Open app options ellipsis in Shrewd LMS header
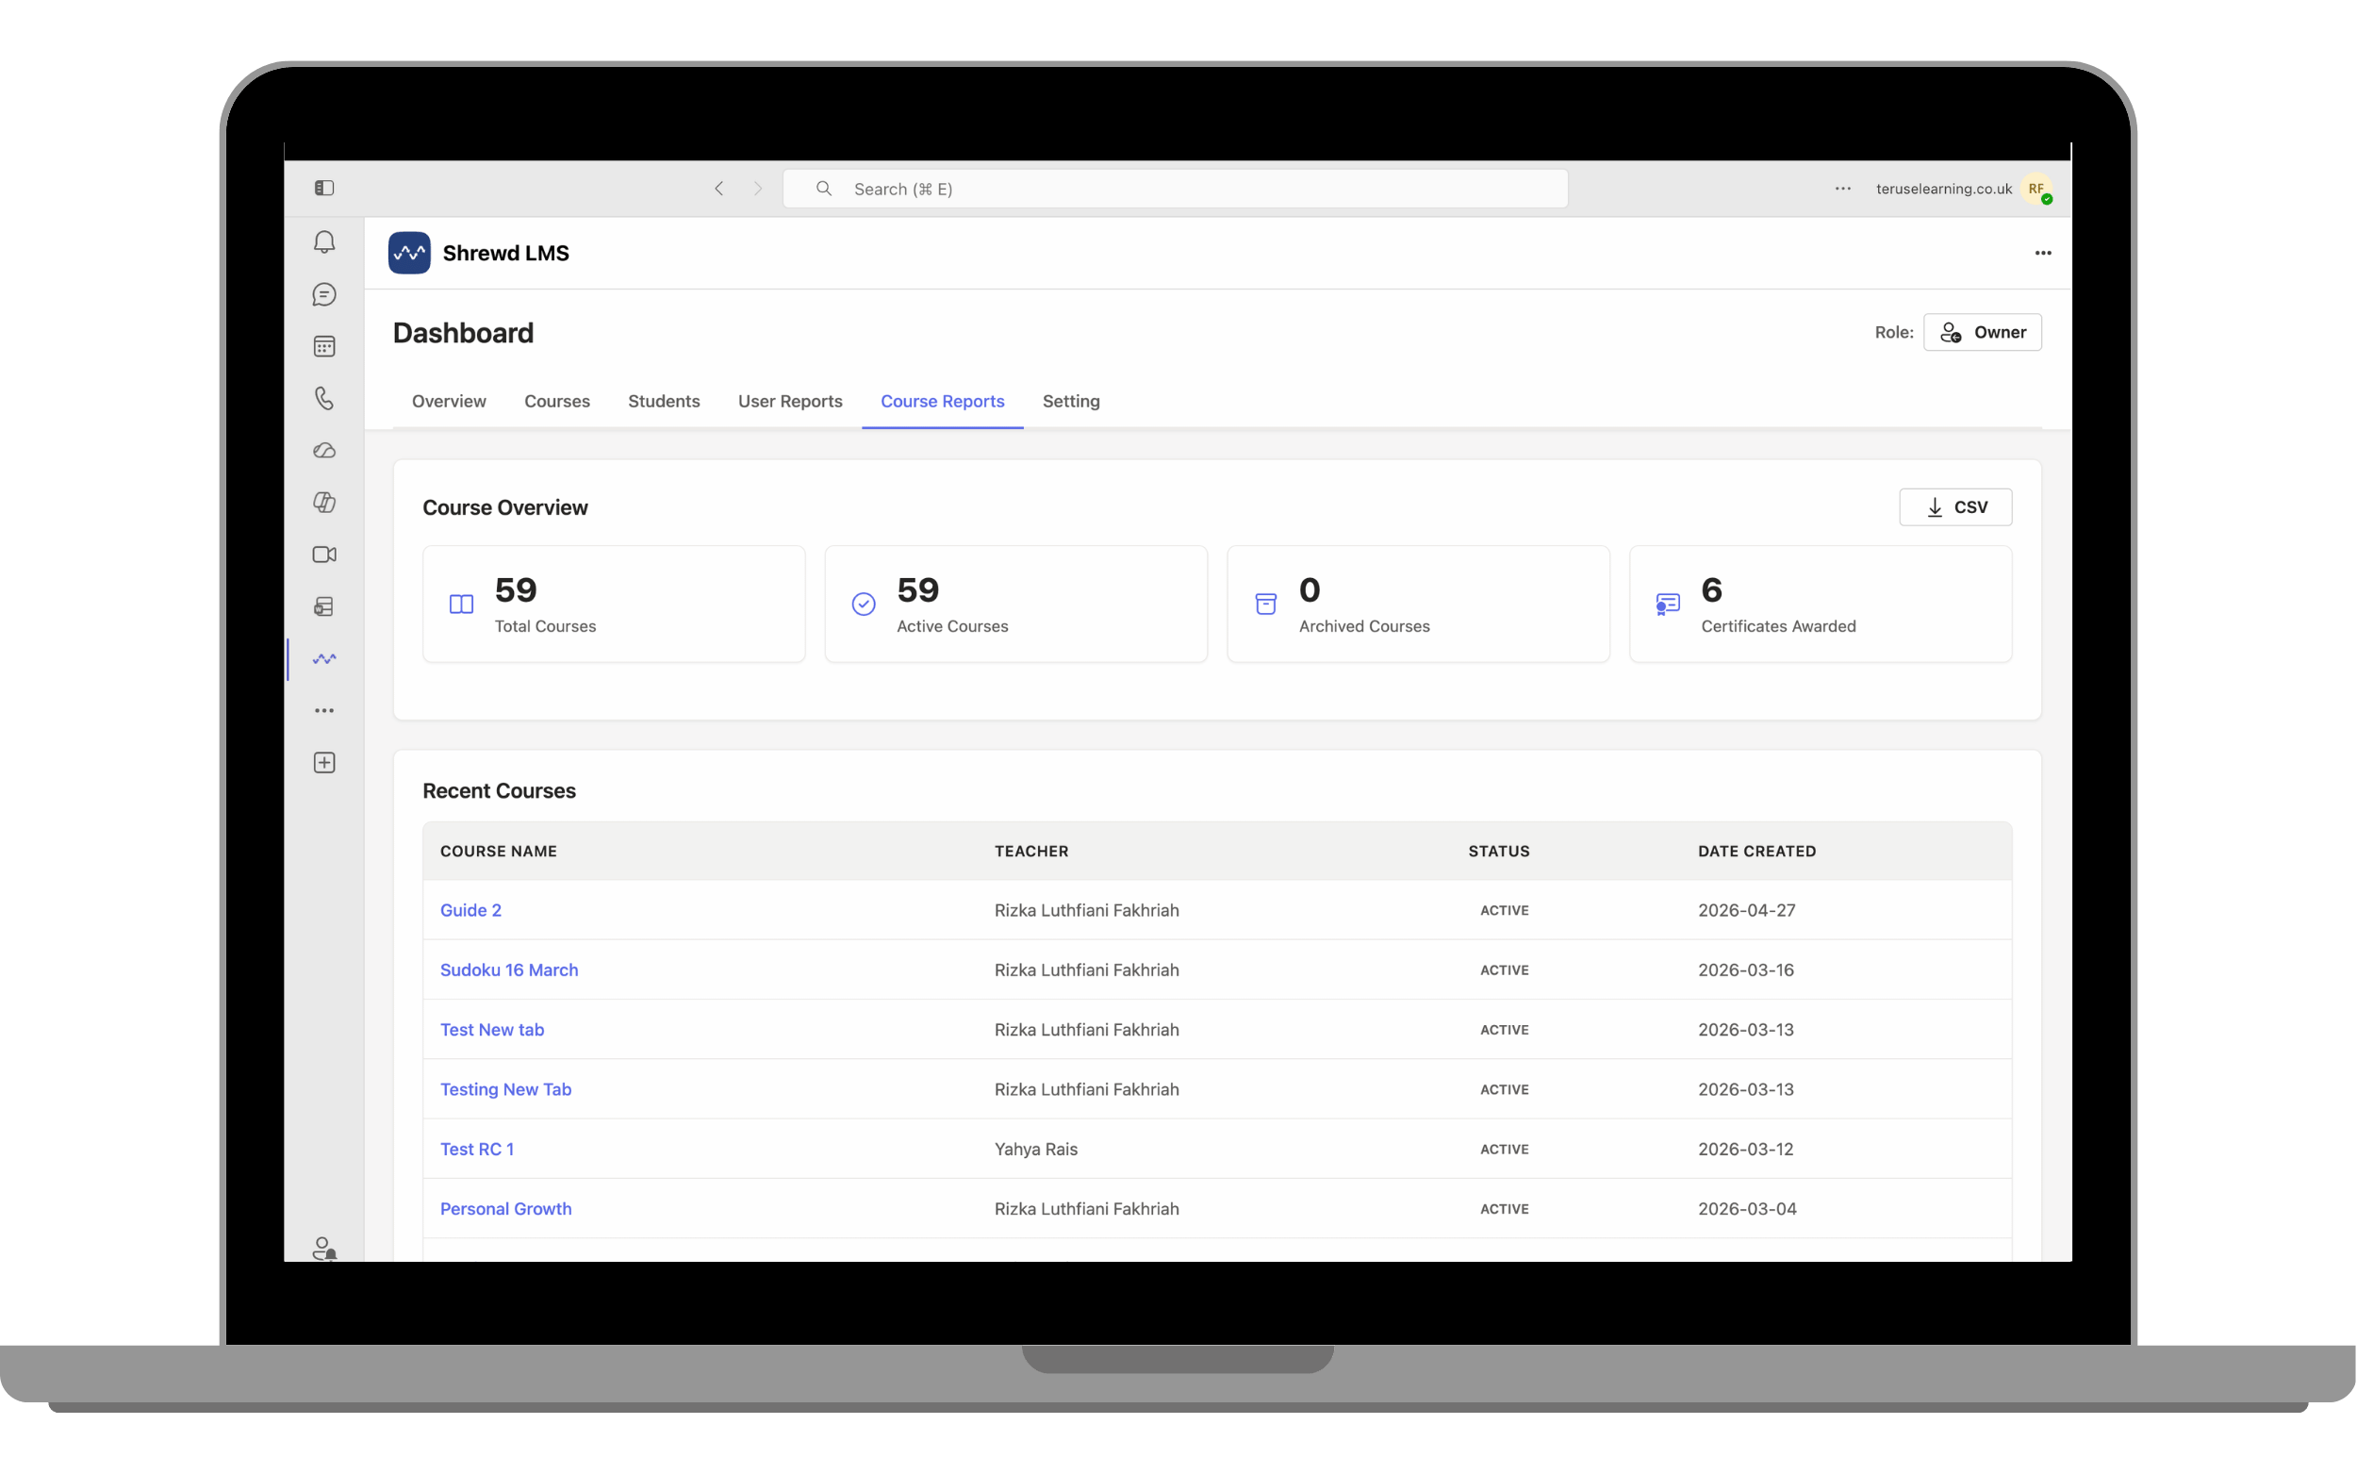2357x1474 pixels. 2043,253
